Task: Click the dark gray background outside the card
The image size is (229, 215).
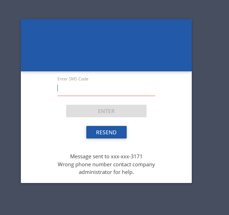Action: pos(210,102)
